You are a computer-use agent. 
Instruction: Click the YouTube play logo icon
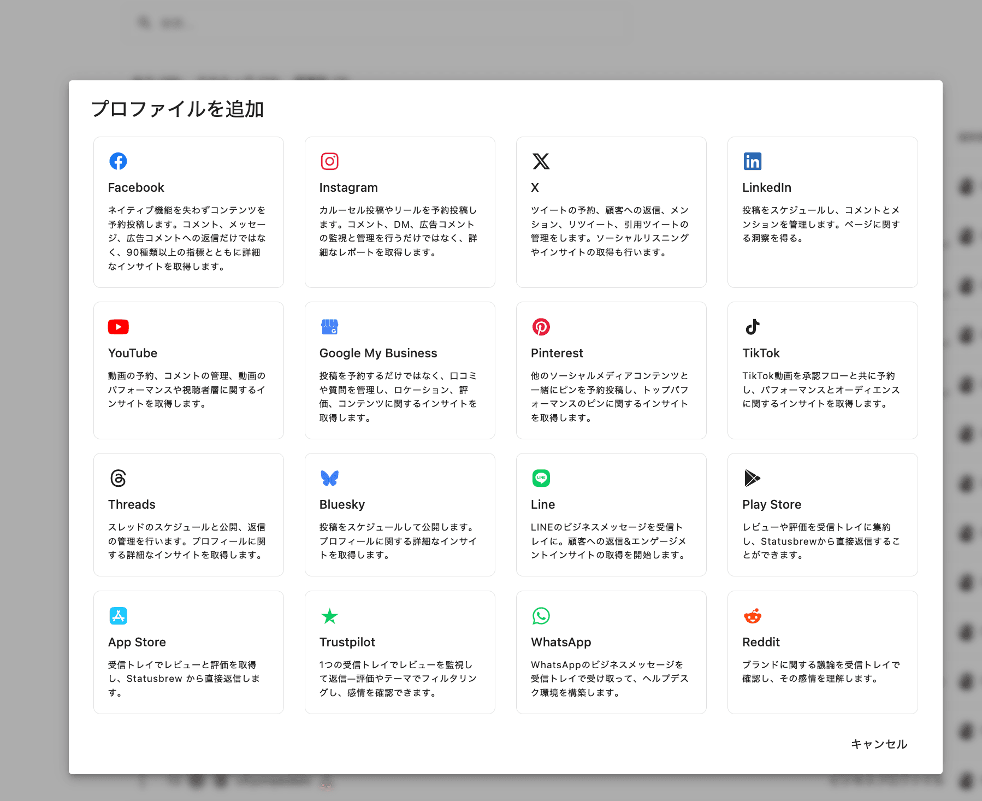click(x=118, y=327)
